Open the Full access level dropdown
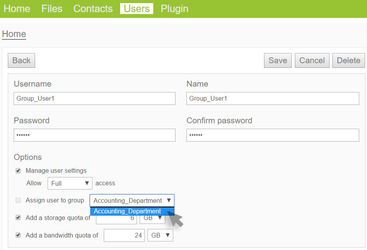367x250 pixels. pos(70,183)
